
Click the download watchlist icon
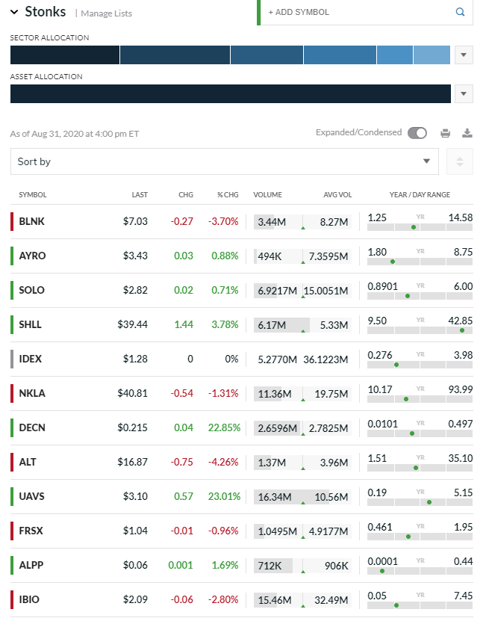pos(467,133)
